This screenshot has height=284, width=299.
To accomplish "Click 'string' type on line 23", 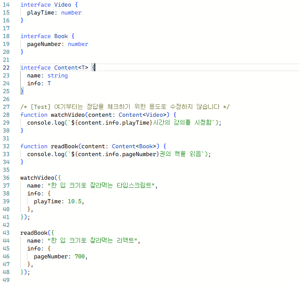I will (58, 75).
